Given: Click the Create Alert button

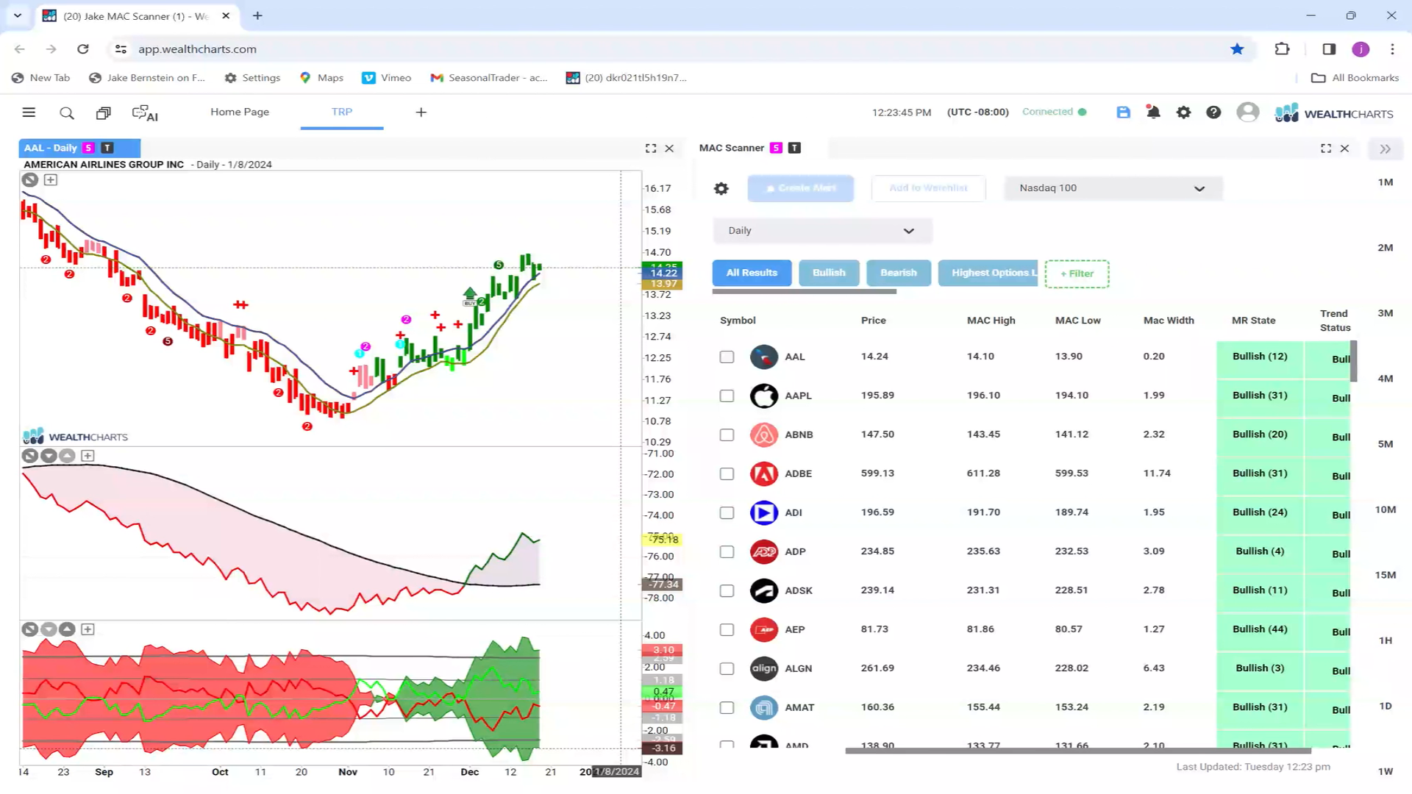Looking at the screenshot, I should point(801,188).
